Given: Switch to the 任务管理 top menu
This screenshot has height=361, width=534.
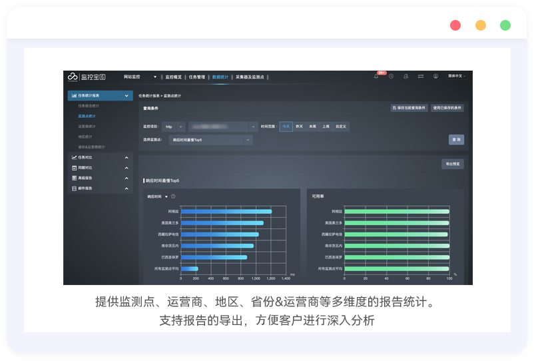Looking at the screenshot, I should pos(197,77).
